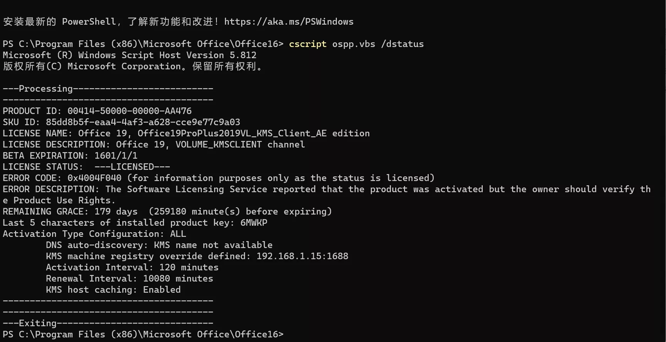The width and height of the screenshot is (666, 342).
Task: Click the VOLUME_KMSCLIENT channel text
Action: pyautogui.click(x=218, y=144)
